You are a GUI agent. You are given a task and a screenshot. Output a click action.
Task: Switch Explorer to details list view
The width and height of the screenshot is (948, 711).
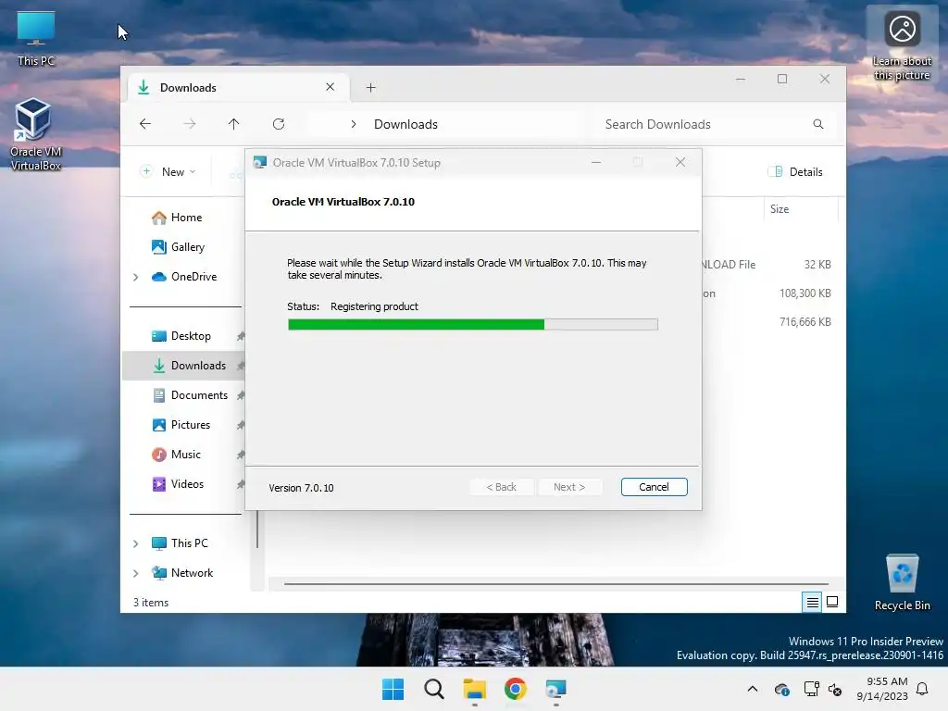click(x=812, y=602)
